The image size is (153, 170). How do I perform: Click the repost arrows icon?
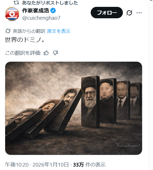[16, 3]
